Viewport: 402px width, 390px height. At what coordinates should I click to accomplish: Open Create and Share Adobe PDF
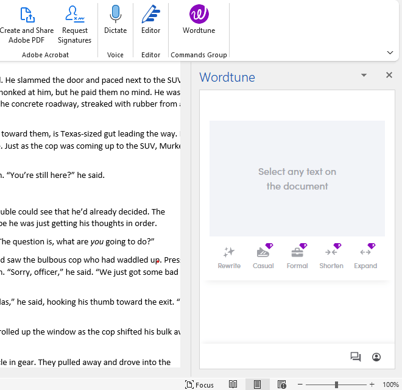tap(27, 25)
